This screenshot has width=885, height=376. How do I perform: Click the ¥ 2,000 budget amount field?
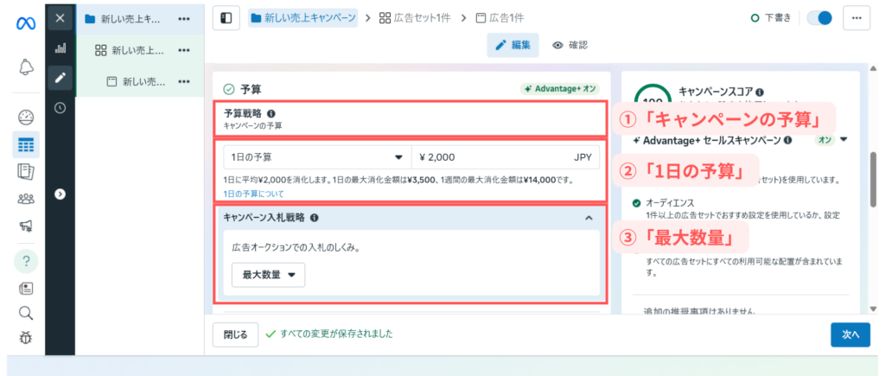point(506,157)
